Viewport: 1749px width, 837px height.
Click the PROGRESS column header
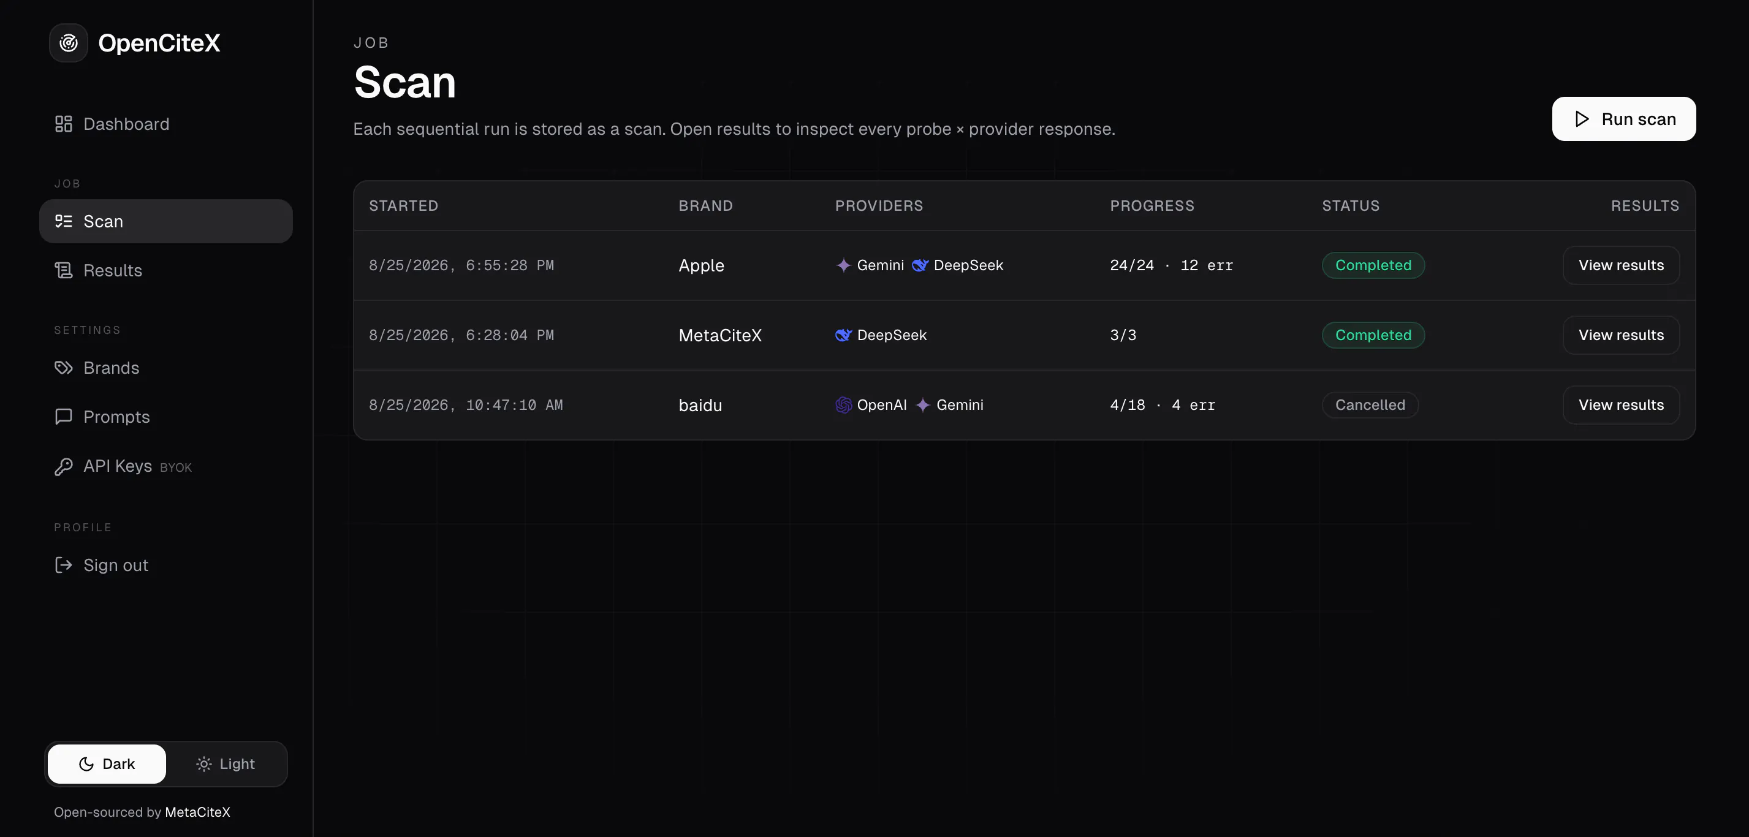1151,206
